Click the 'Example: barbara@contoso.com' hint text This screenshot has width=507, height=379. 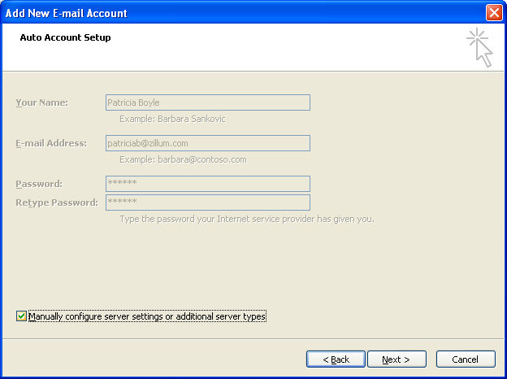click(183, 159)
